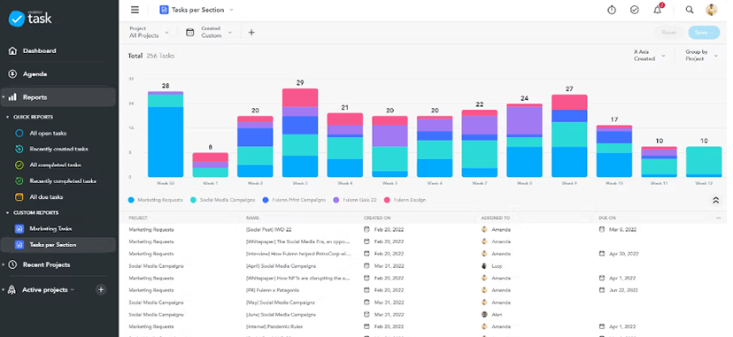
Task: Open the [Internal] Pandemic Rules task
Action: (275, 326)
